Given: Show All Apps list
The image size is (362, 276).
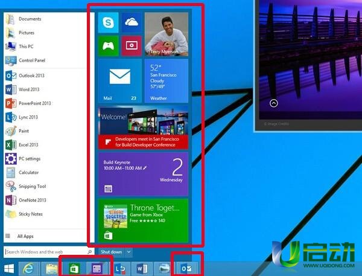Looking at the screenshot, I should click(x=20, y=236).
